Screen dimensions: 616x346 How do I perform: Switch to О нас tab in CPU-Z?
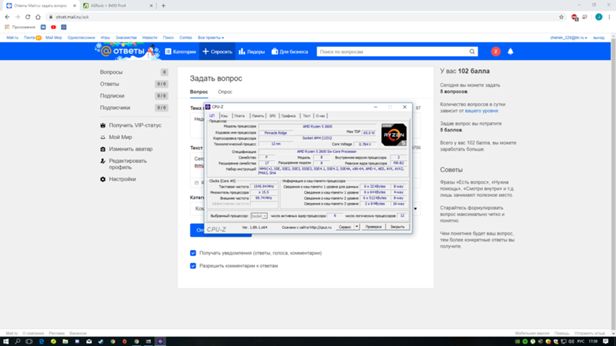320,116
